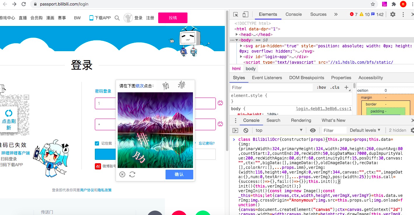
Task: Switch to the Elements tab
Action: click(x=268, y=14)
